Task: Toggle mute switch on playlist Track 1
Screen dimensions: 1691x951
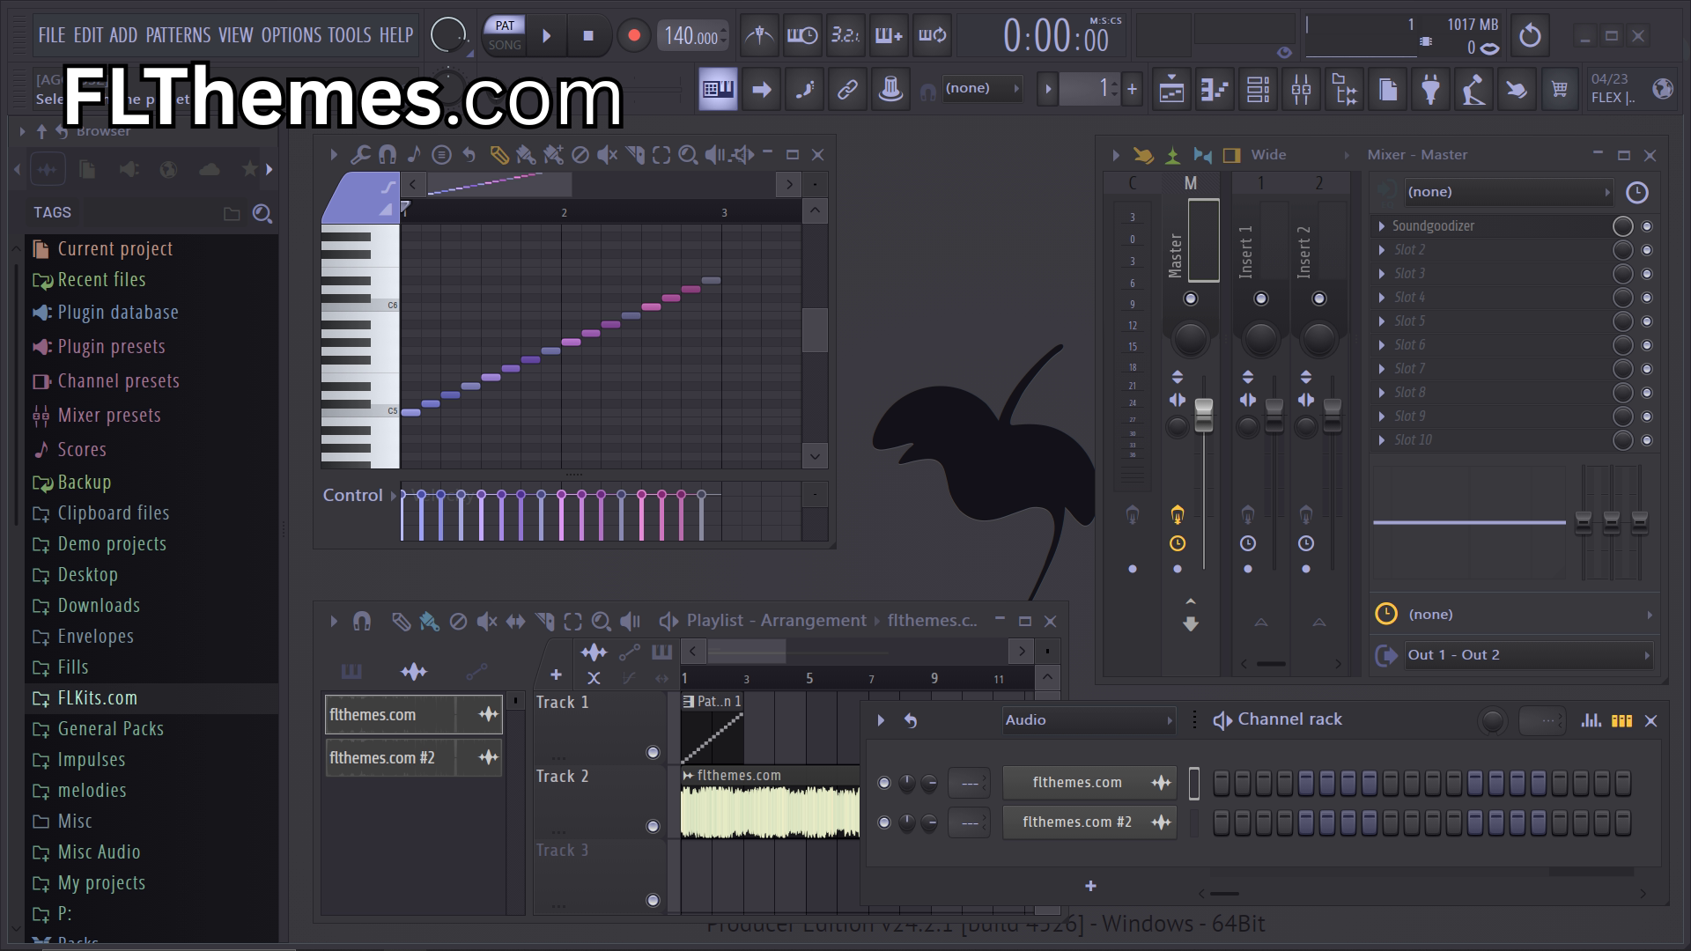Action: point(653,752)
